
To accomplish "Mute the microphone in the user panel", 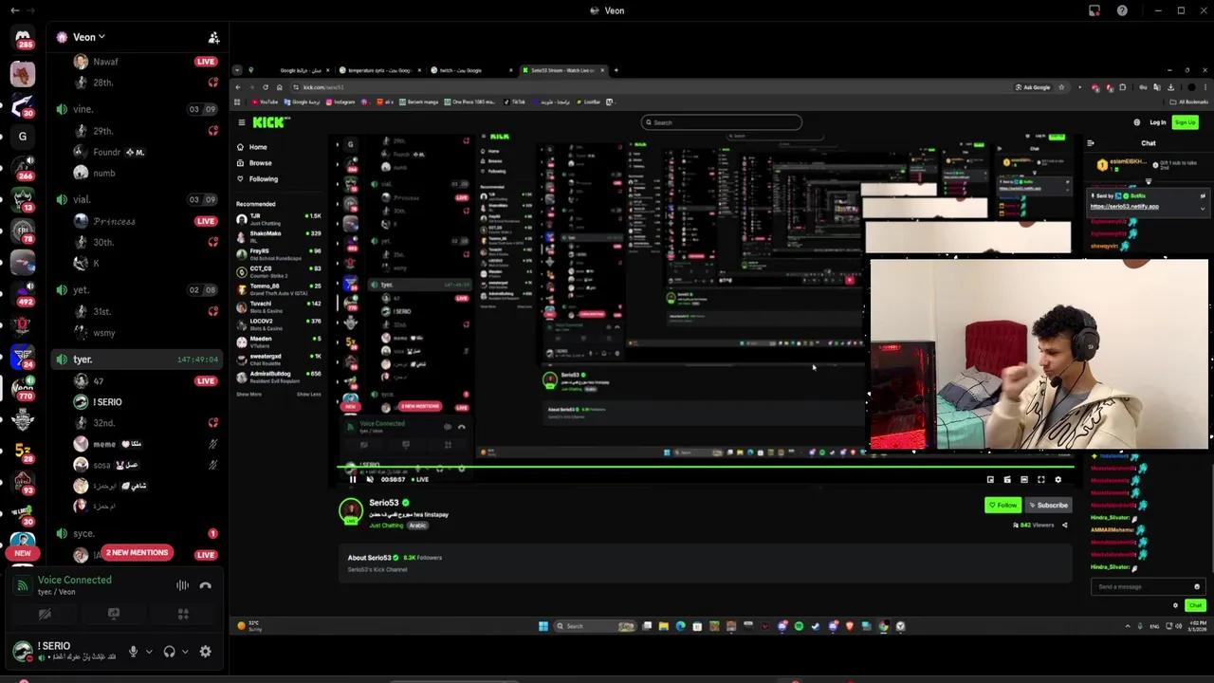I will 133,652.
